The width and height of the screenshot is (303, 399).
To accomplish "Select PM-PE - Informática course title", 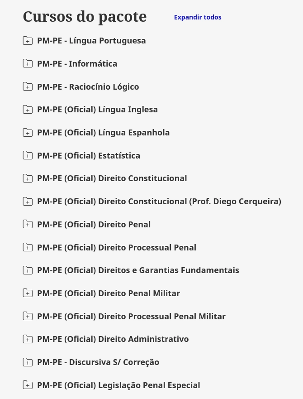I will click(77, 63).
